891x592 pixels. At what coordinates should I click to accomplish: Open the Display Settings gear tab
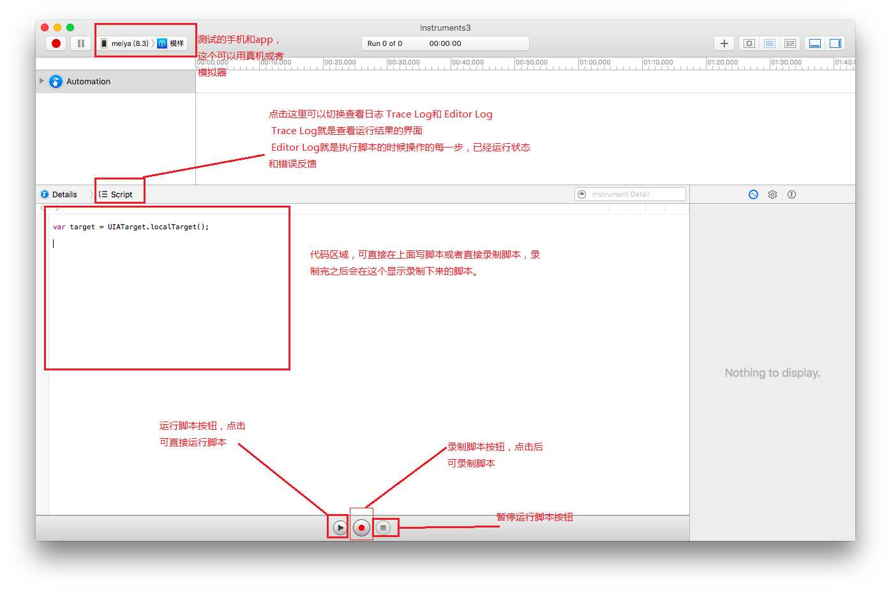(772, 194)
